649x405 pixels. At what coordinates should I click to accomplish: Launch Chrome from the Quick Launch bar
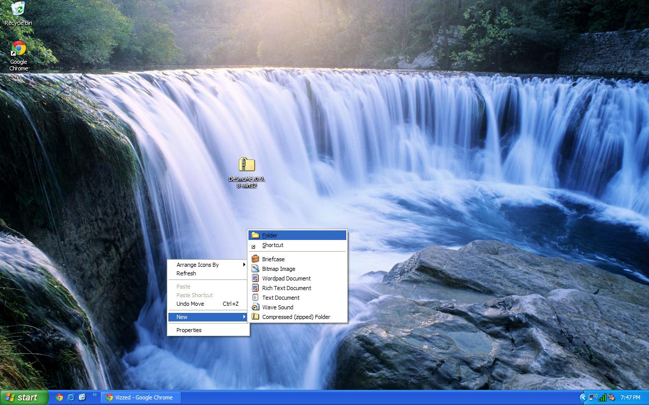pyautogui.click(x=59, y=397)
